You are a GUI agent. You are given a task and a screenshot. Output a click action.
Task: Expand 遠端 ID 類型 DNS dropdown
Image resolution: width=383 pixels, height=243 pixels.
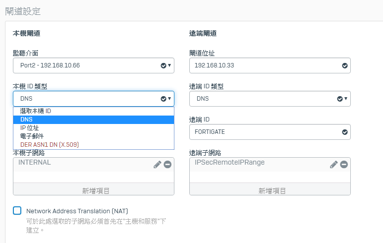coord(270,99)
